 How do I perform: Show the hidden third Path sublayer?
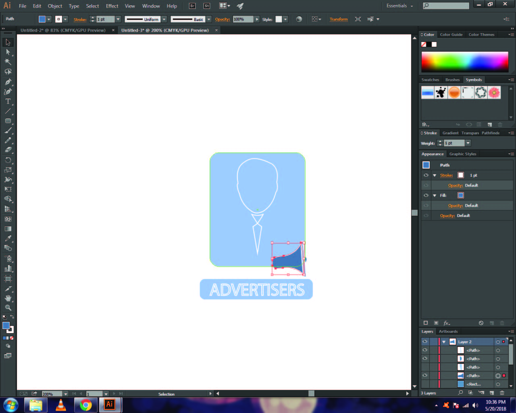(424, 367)
